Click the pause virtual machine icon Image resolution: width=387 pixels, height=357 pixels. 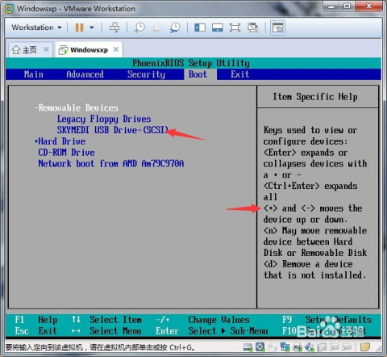(x=79, y=27)
